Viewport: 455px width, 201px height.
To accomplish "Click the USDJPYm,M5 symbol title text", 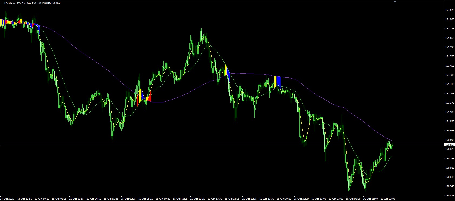I will point(12,3).
